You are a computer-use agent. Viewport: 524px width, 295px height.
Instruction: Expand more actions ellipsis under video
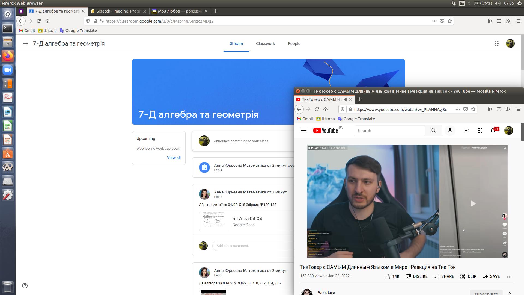(509, 277)
